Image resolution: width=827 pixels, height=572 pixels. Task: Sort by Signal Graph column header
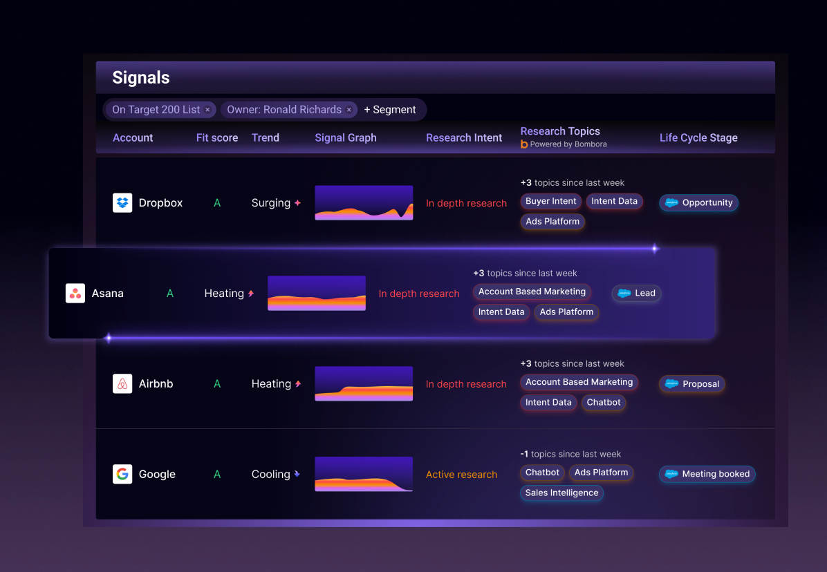coord(346,138)
